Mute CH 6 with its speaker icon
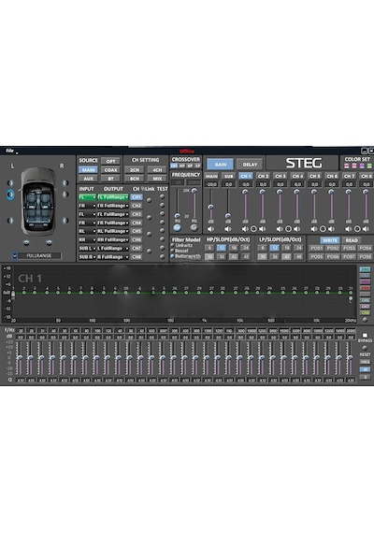 tap(332, 229)
